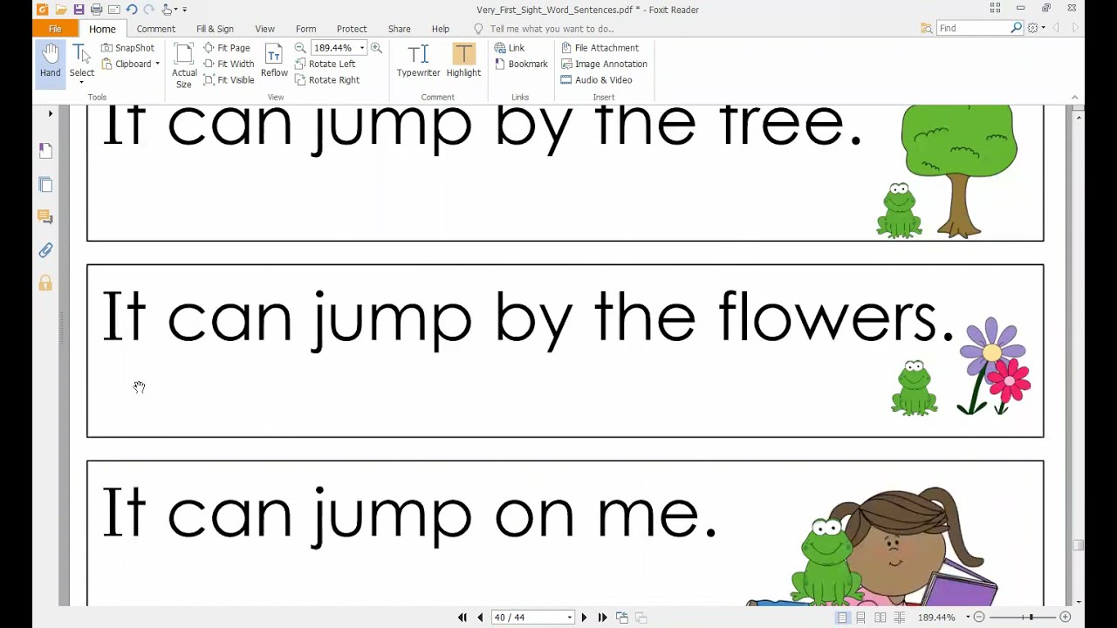This screenshot has height=628, width=1117.
Task: Open the comments panel in sidebar
Action: point(45,217)
